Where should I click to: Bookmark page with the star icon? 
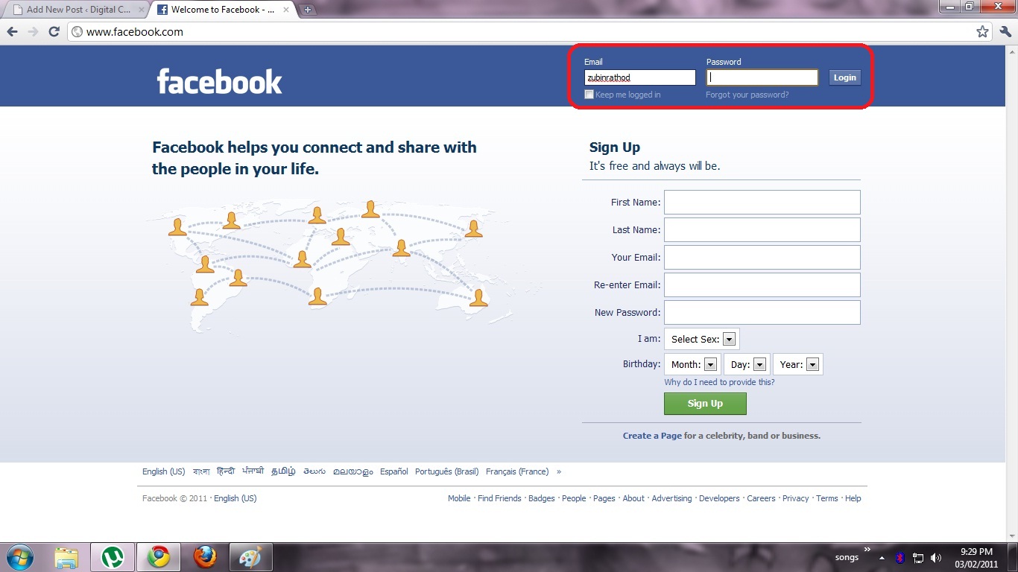point(982,32)
